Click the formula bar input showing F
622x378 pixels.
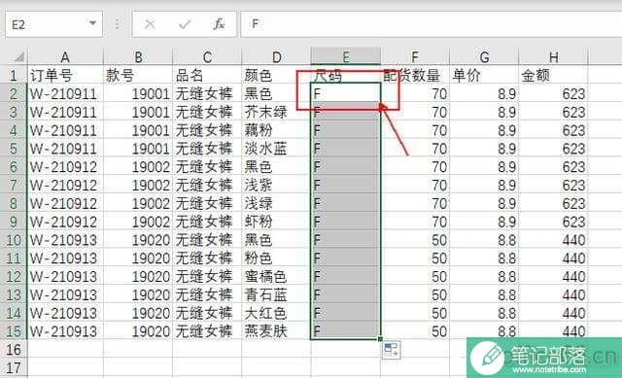tap(431, 24)
